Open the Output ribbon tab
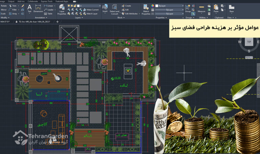 click(x=11, y=1)
